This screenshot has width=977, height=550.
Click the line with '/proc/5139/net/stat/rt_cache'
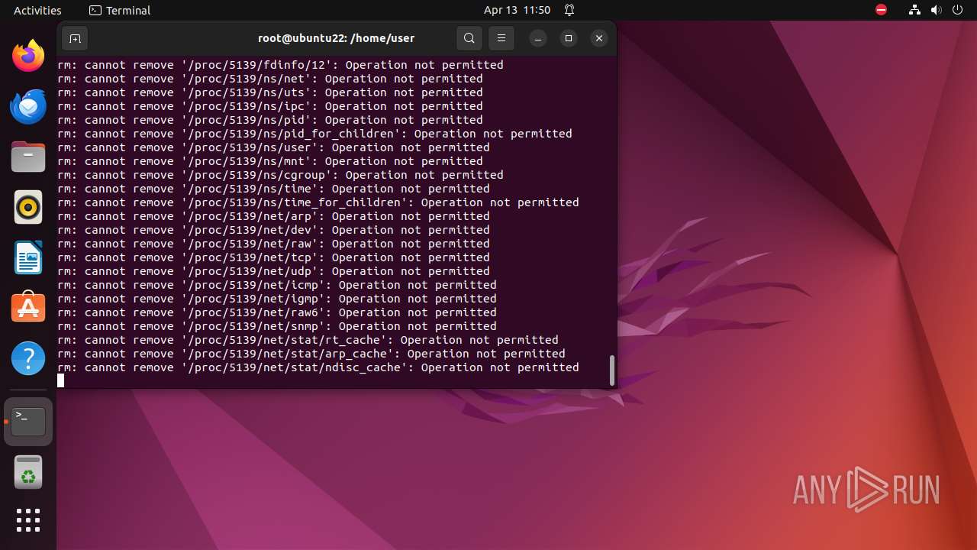(x=308, y=340)
